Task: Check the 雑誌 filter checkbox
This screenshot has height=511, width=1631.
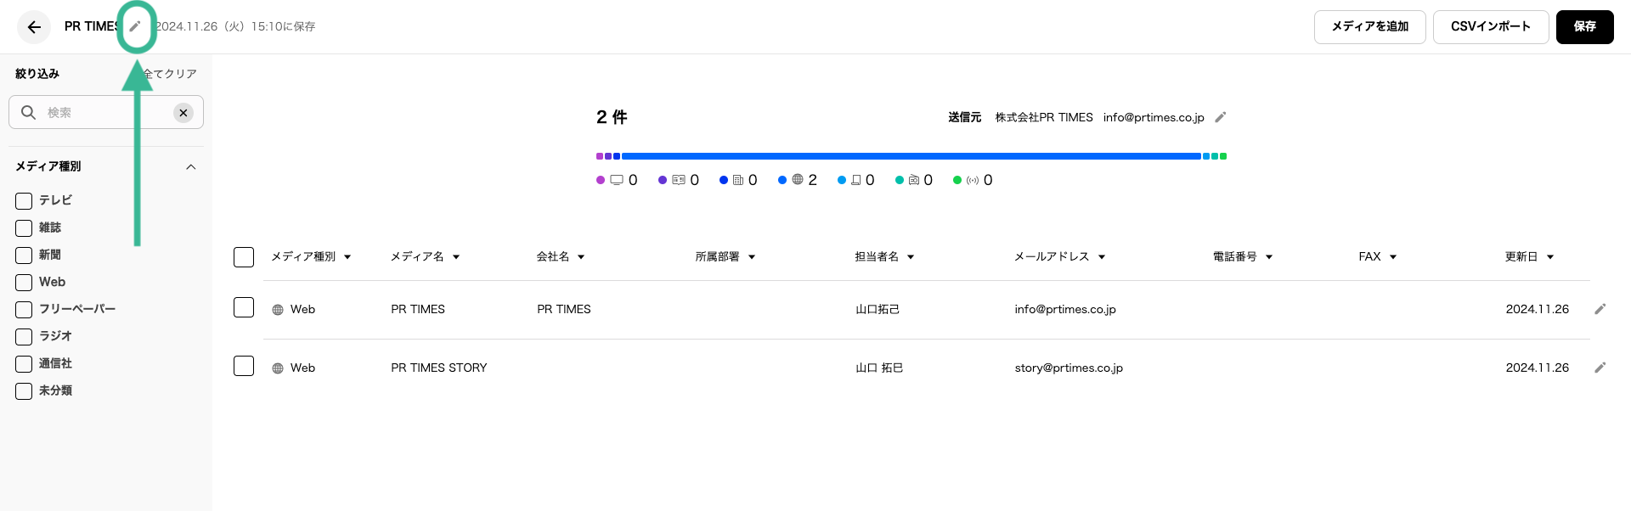Action: click(x=24, y=228)
